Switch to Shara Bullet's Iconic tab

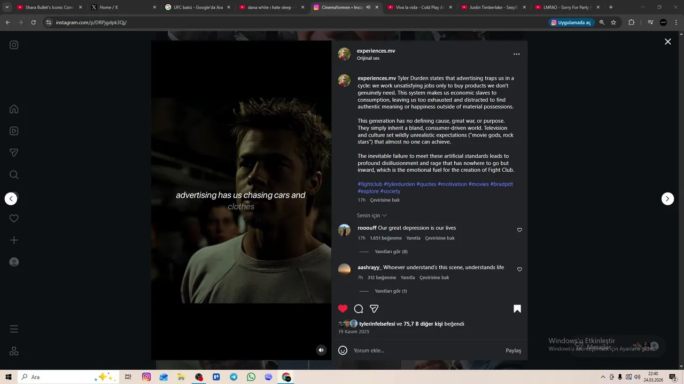[45, 7]
